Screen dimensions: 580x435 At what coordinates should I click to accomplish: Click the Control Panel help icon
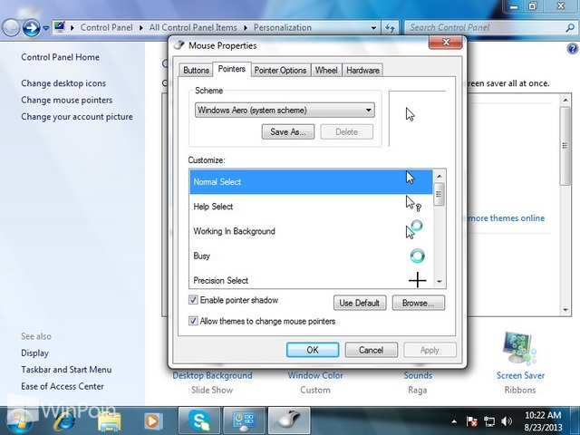coord(572,48)
